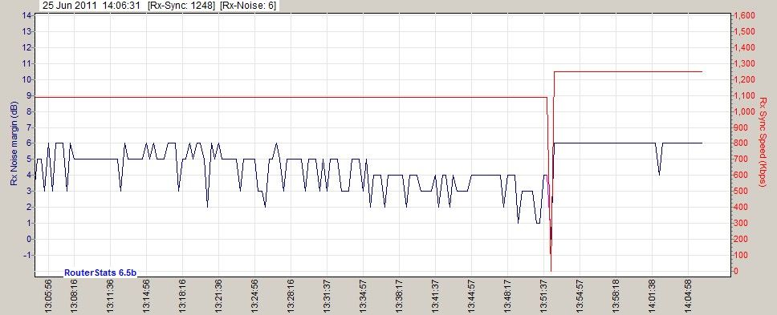
Task: Click the 1,300 tick on sync speed axis
Action: (745, 63)
